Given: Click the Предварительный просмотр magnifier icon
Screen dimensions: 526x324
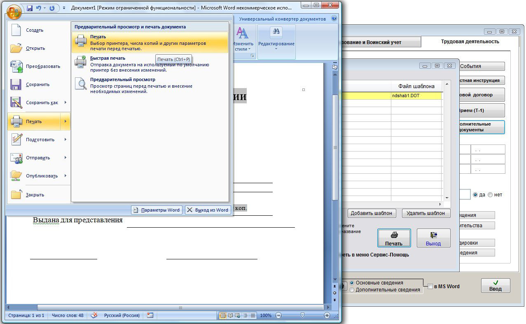Looking at the screenshot, I should tap(80, 84).
